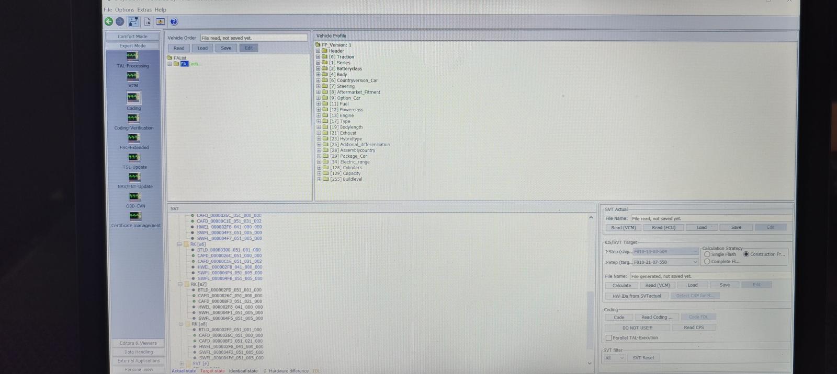Open the Extras menu
Image resolution: width=837 pixels, height=374 pixels.
(144, 10)
